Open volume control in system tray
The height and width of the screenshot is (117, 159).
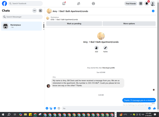click(143, 114)
